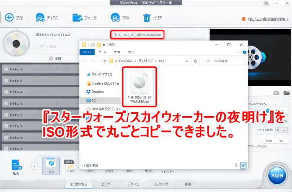The height and width of the screenshot is (192, 292).
Task: Expand the Explorer ribbon chevron
Action: click(x=238, y=52)
